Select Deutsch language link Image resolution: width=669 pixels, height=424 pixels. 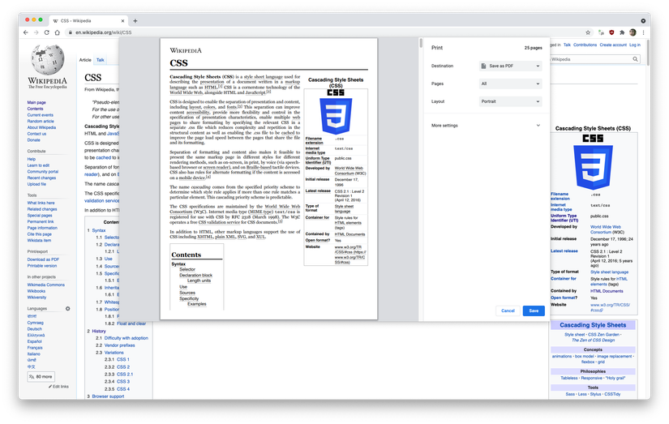35,329
